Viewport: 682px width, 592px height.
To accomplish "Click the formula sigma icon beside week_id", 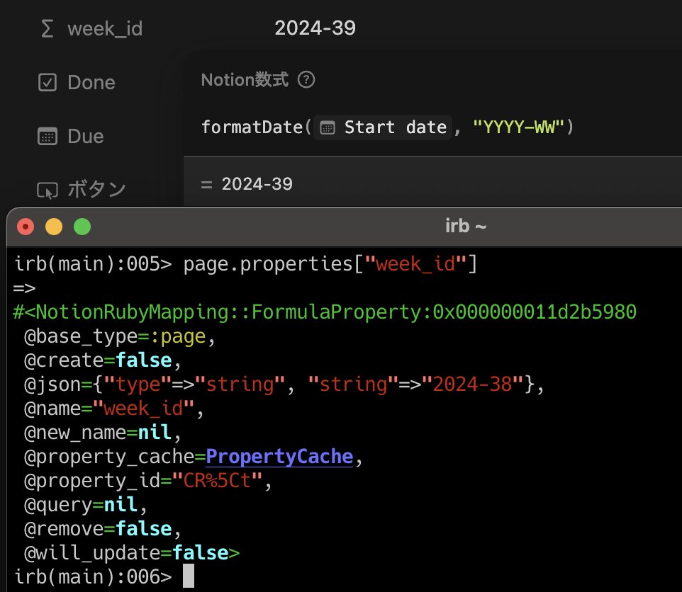I will (47, 28).
